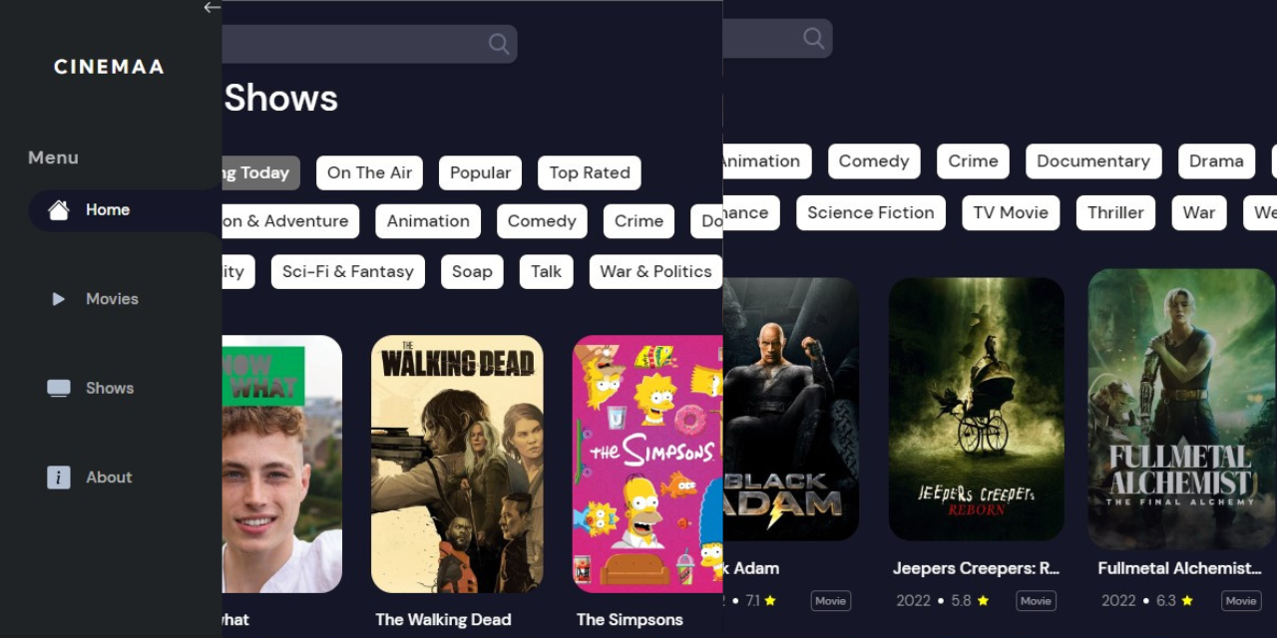
Task: Filter movies by Romance genre
Action: (x=751, y=212)
